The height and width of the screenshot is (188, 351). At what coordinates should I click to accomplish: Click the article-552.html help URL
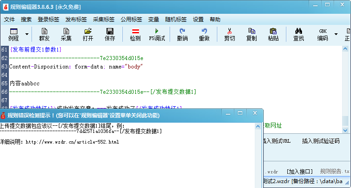pos(72,142)
